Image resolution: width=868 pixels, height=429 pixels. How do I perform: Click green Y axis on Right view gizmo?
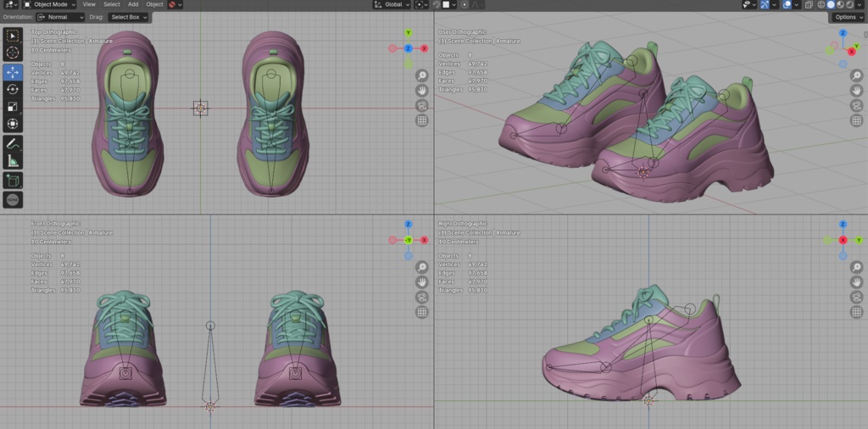pos(860,240)
